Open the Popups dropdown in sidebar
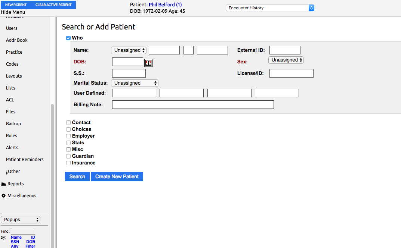Screen dimensions: 401x248 tap(21, 220)
